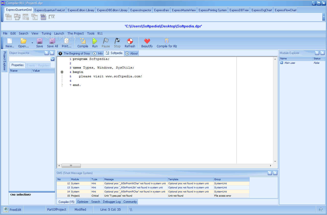
Task: Switch to the Optimizer bottom tab
Action: (x=83, y=202)
